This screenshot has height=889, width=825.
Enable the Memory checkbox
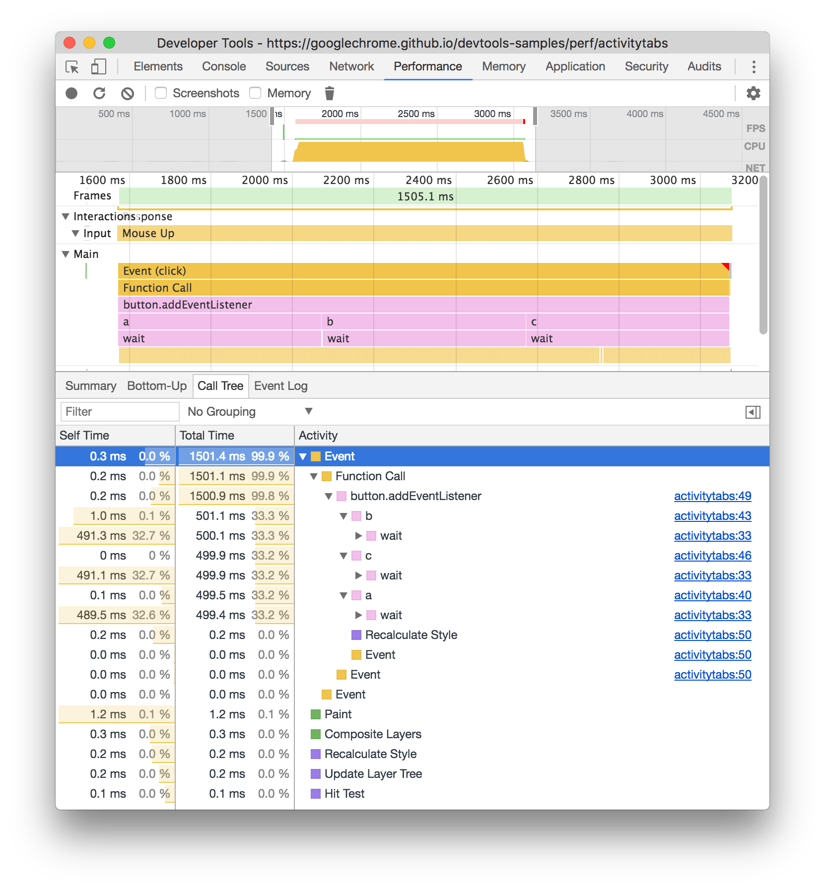pyautogui.click(x=255, y=93)
